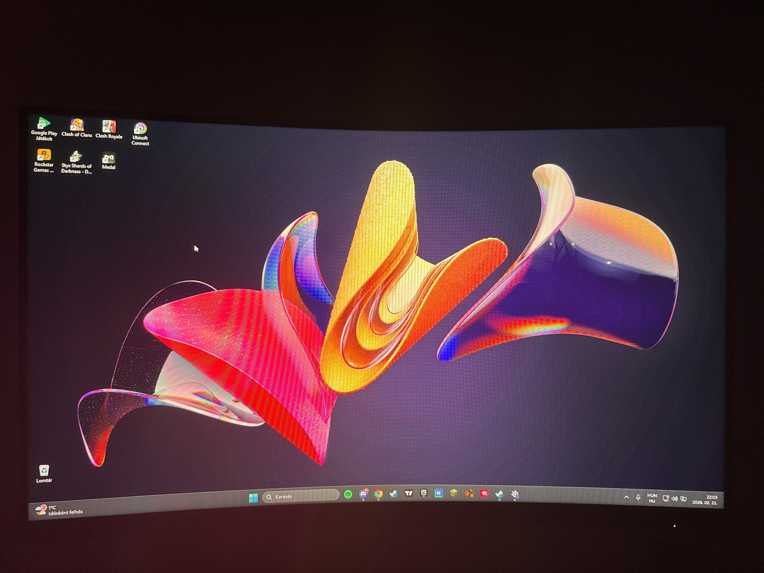
Task: Open Discord from the taskbar
Action: (x=364, y=493)
